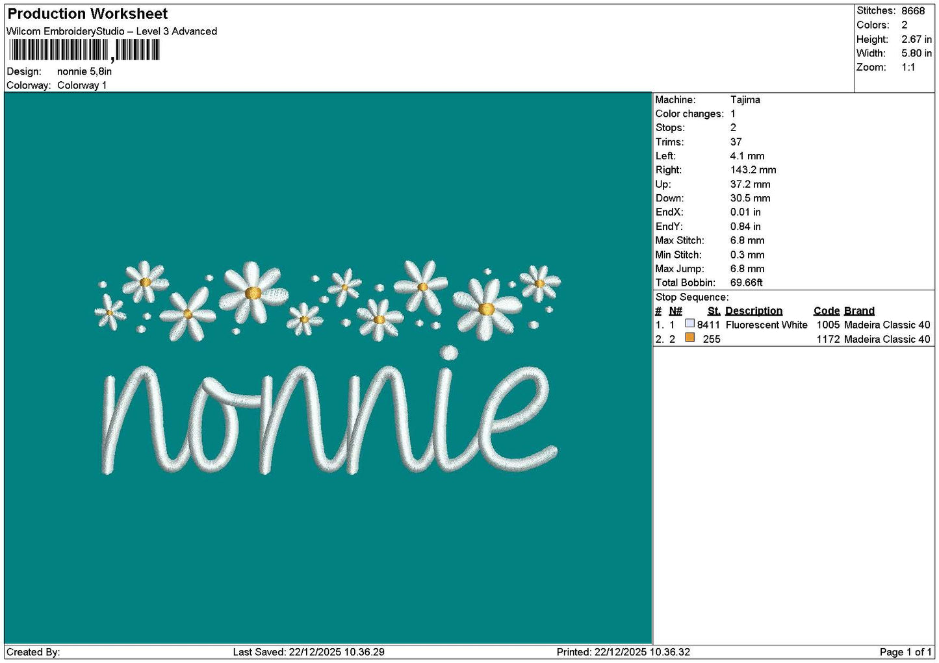Click the Machine value Tajima

pos(745,100)
